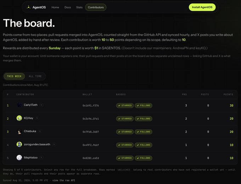Click zorogundev.base.eth's STARRED badge
The image size is (241, 184).
[125, 145]
